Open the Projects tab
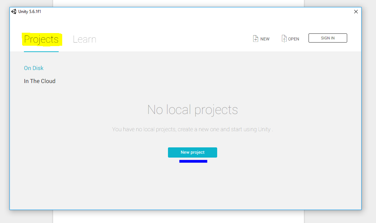376x223 pixels. coord(41,39)
